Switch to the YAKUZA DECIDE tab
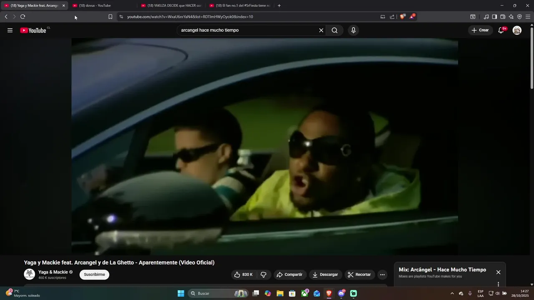Viewport: 534px width, 300px height. coord(171,5)
